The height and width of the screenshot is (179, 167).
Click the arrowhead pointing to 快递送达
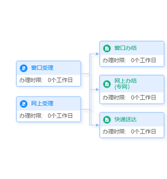click(97, 125)
